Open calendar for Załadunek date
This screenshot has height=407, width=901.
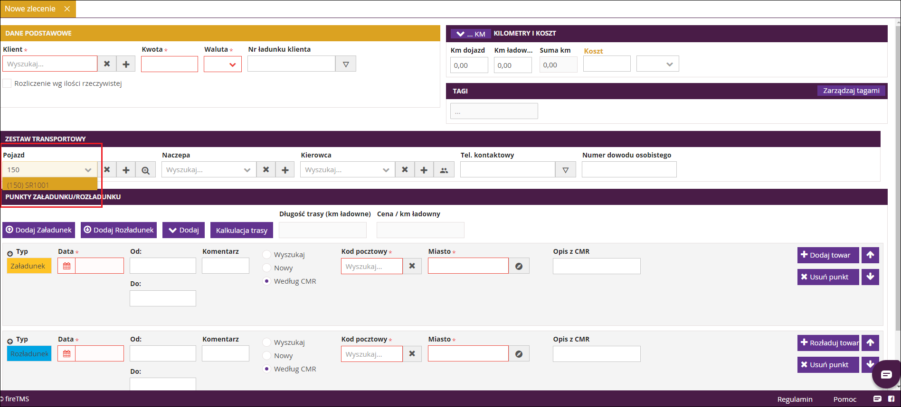click(66, 266)
